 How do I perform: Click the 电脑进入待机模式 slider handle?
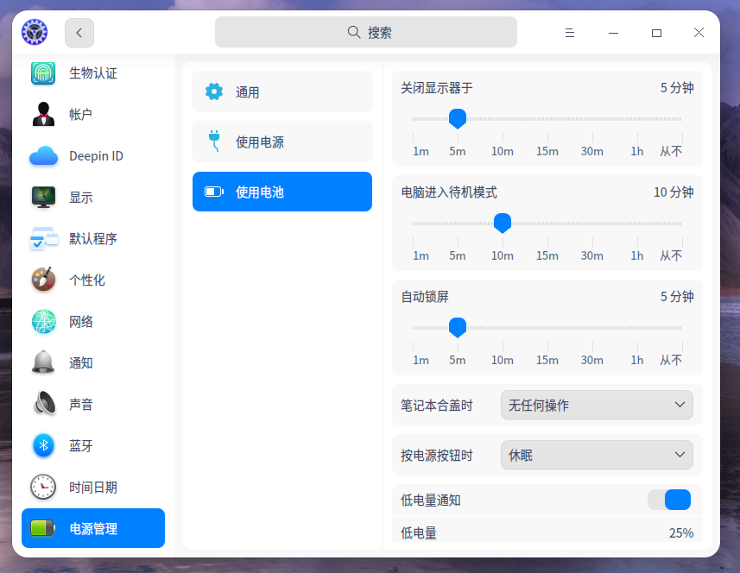503,223
